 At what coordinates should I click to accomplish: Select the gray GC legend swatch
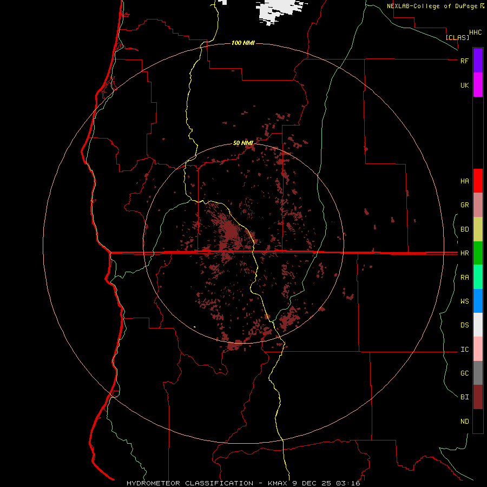click(x=478, y=373)
